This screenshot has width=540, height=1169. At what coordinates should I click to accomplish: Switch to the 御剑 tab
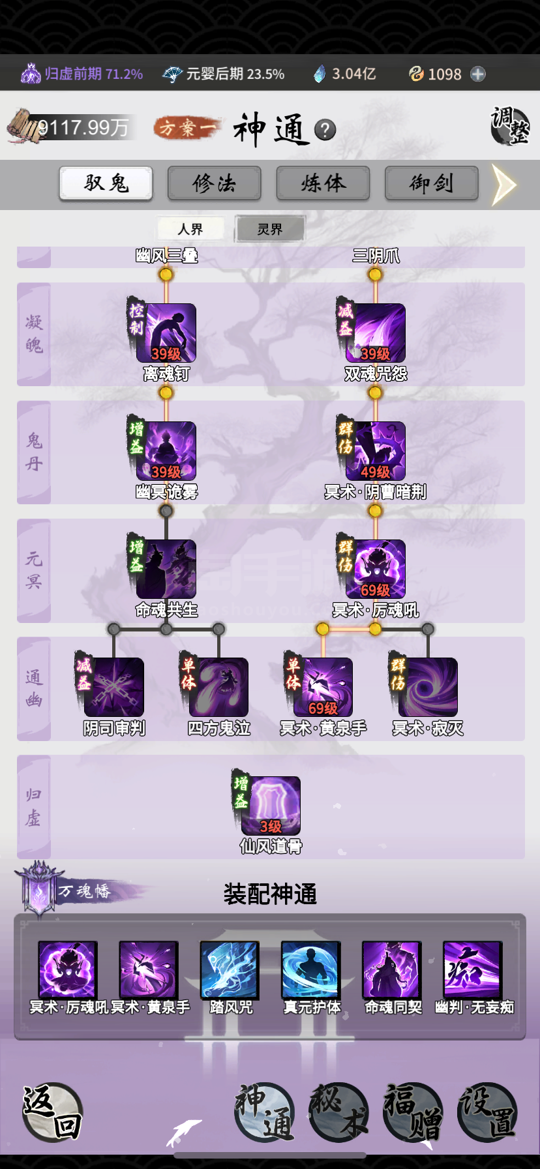click(x=432, y=183)
